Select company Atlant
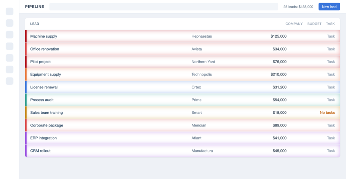346x179 pixels. point(197,138)
